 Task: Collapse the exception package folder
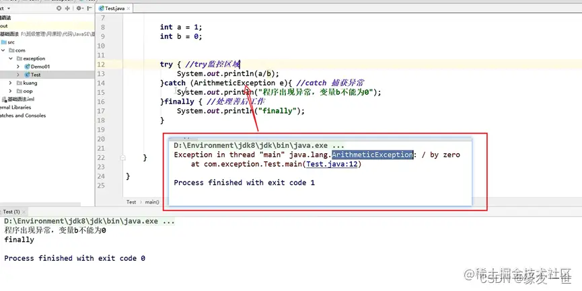coord(11,58)
